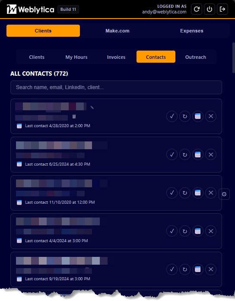The width and height of the screenshot is (235, 301).
Task: Click checkmark on 11/10/2020 contact row
Action: click(172, 193)
